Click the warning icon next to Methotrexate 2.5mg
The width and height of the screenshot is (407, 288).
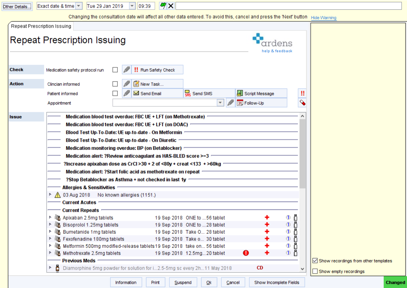point(246,253)
